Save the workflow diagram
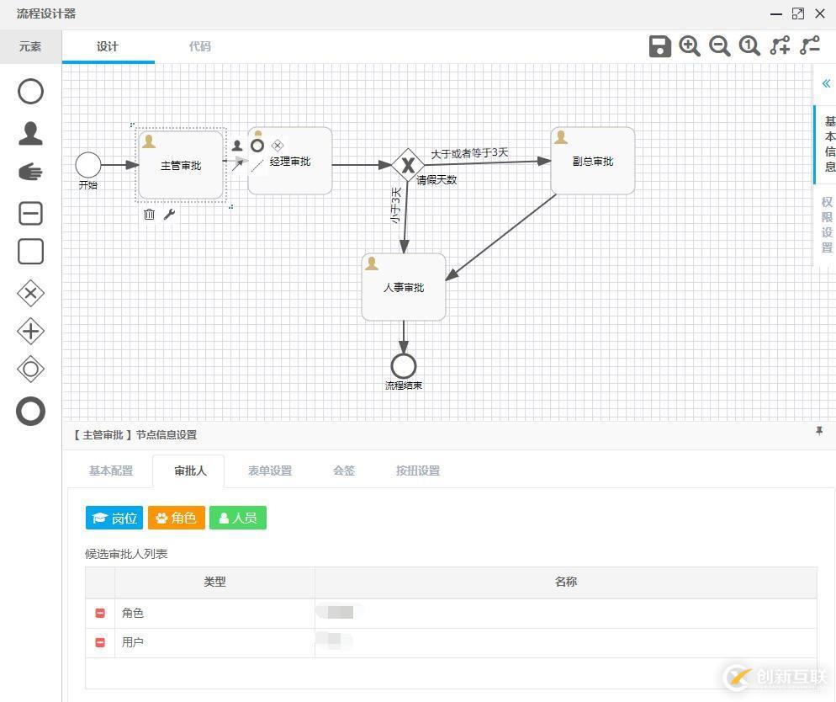Viewport: 836px width, 702px height. coord(659,46)
